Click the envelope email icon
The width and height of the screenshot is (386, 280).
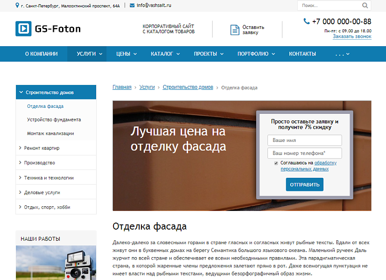pos(132,6)
